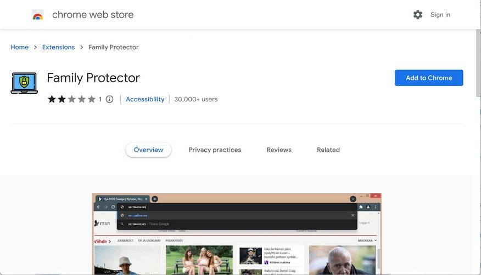Click the Chrome Web Store rainbow logo
Image resolution: width=481 pixels, height=275 pixels.
(x=38, y=15)
